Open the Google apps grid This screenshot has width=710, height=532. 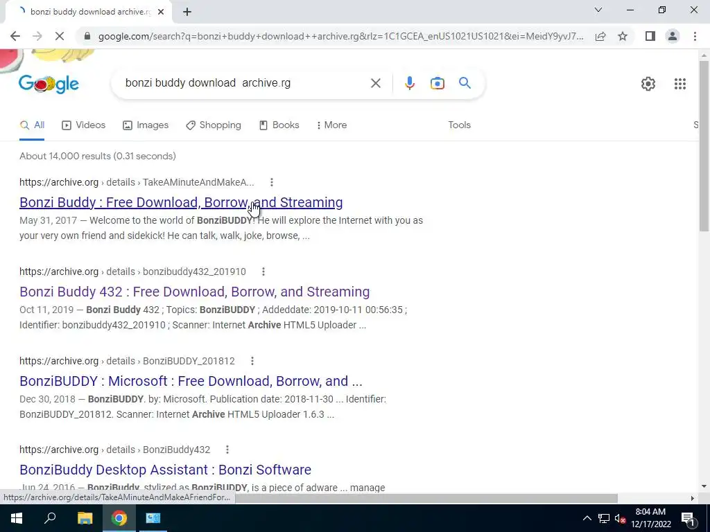pyautogui.click(x=679, y=84)
